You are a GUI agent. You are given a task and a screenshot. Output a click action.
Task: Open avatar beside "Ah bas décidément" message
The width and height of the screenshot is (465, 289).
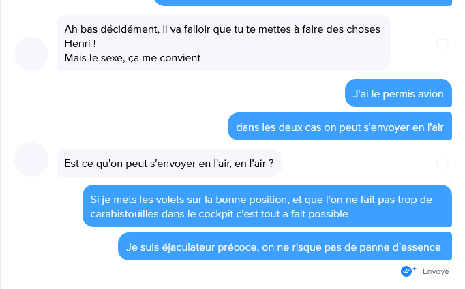[31, 54]
